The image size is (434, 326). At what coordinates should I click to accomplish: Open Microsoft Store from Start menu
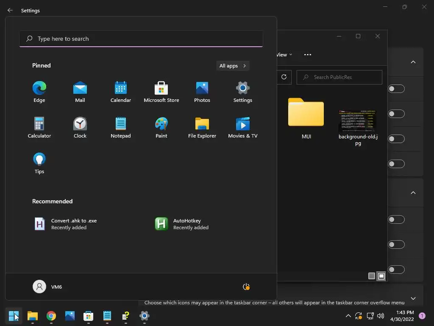click(161, 92)
